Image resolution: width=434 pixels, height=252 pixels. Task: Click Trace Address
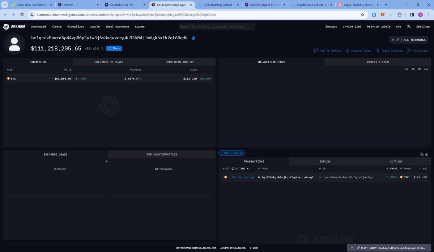[389, 51]
